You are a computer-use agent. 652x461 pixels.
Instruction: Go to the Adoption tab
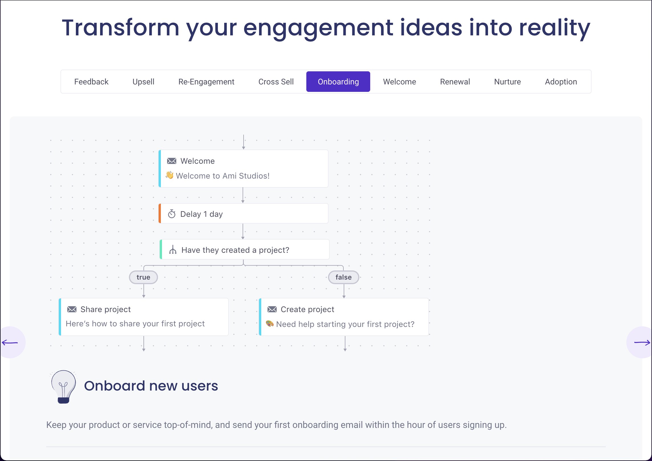point(561,82)
